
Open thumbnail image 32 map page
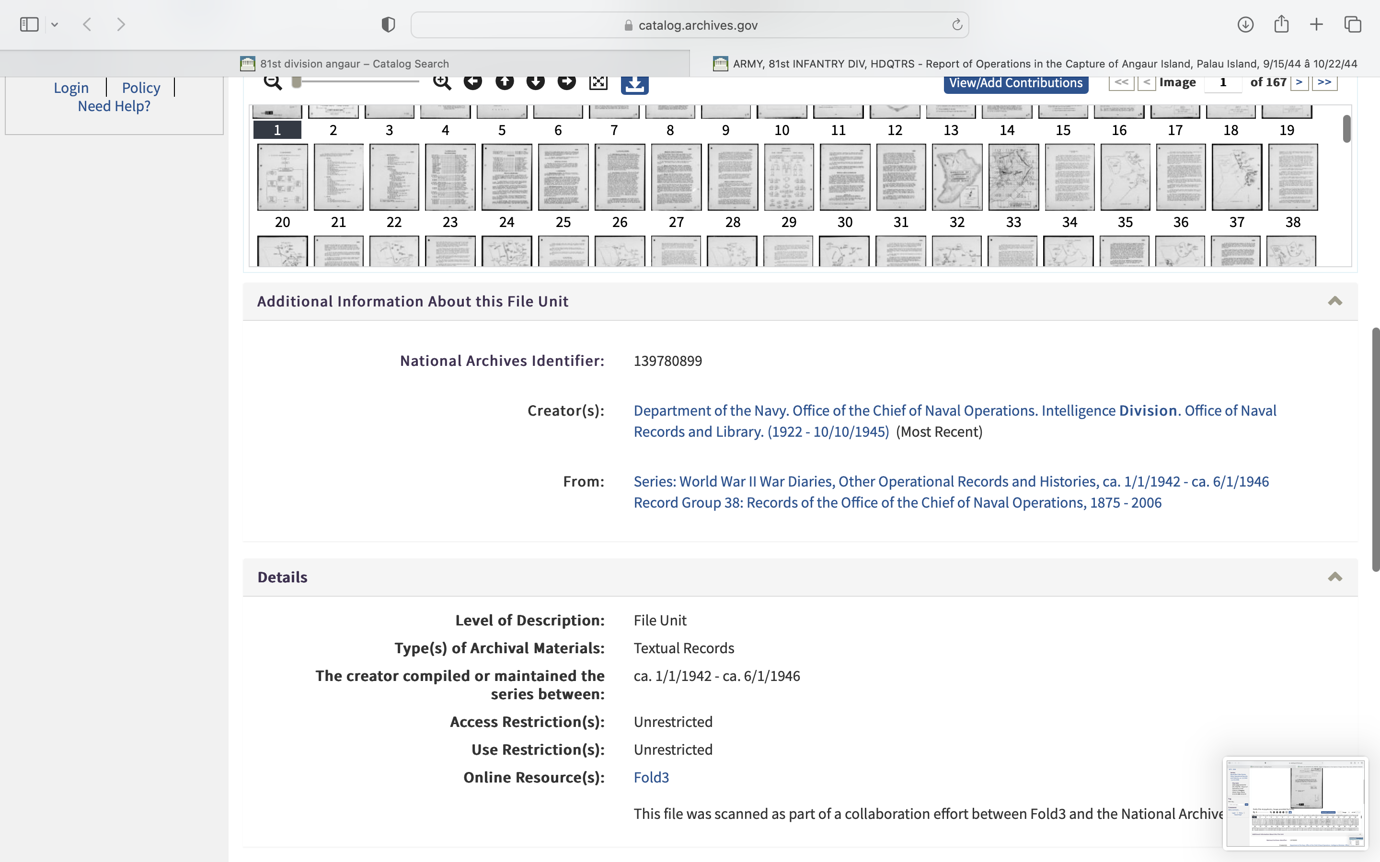957,177
